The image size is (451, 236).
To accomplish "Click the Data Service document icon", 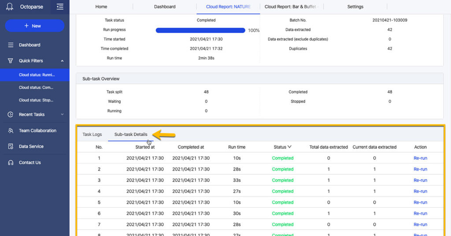I will pos(11,147).
